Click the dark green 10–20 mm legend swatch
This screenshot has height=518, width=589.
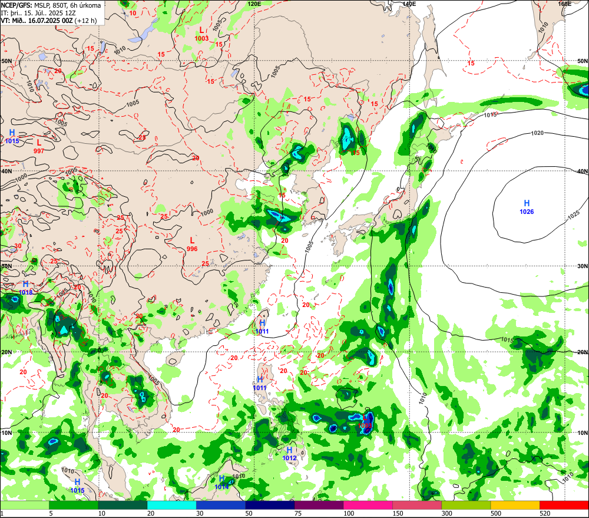click(x=123, y=505)
